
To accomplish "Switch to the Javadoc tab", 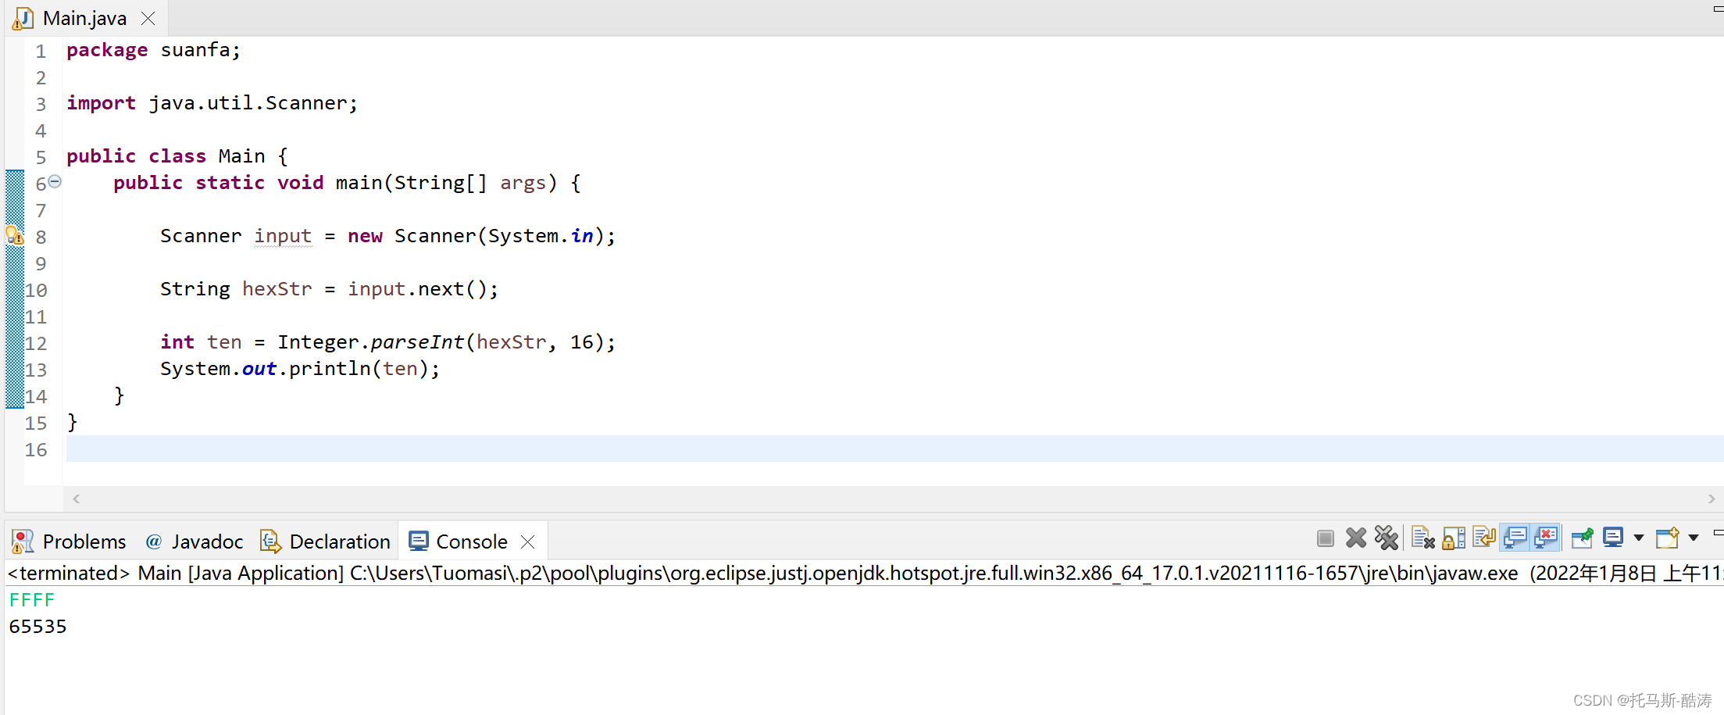I will click(194, 542).
